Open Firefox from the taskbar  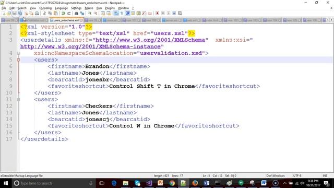point(195,183)
